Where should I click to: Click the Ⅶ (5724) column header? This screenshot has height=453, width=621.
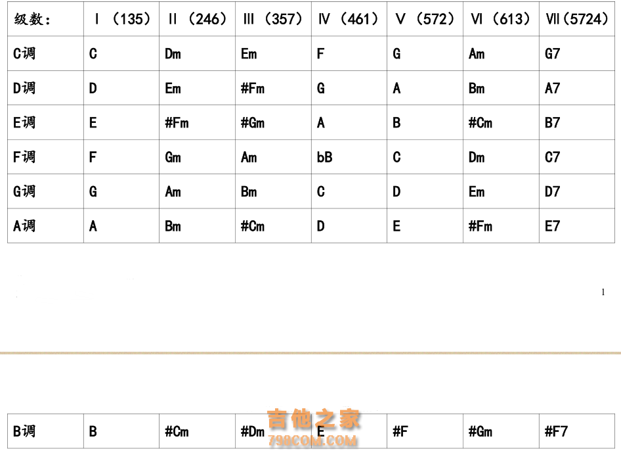[x=576, y=18]
